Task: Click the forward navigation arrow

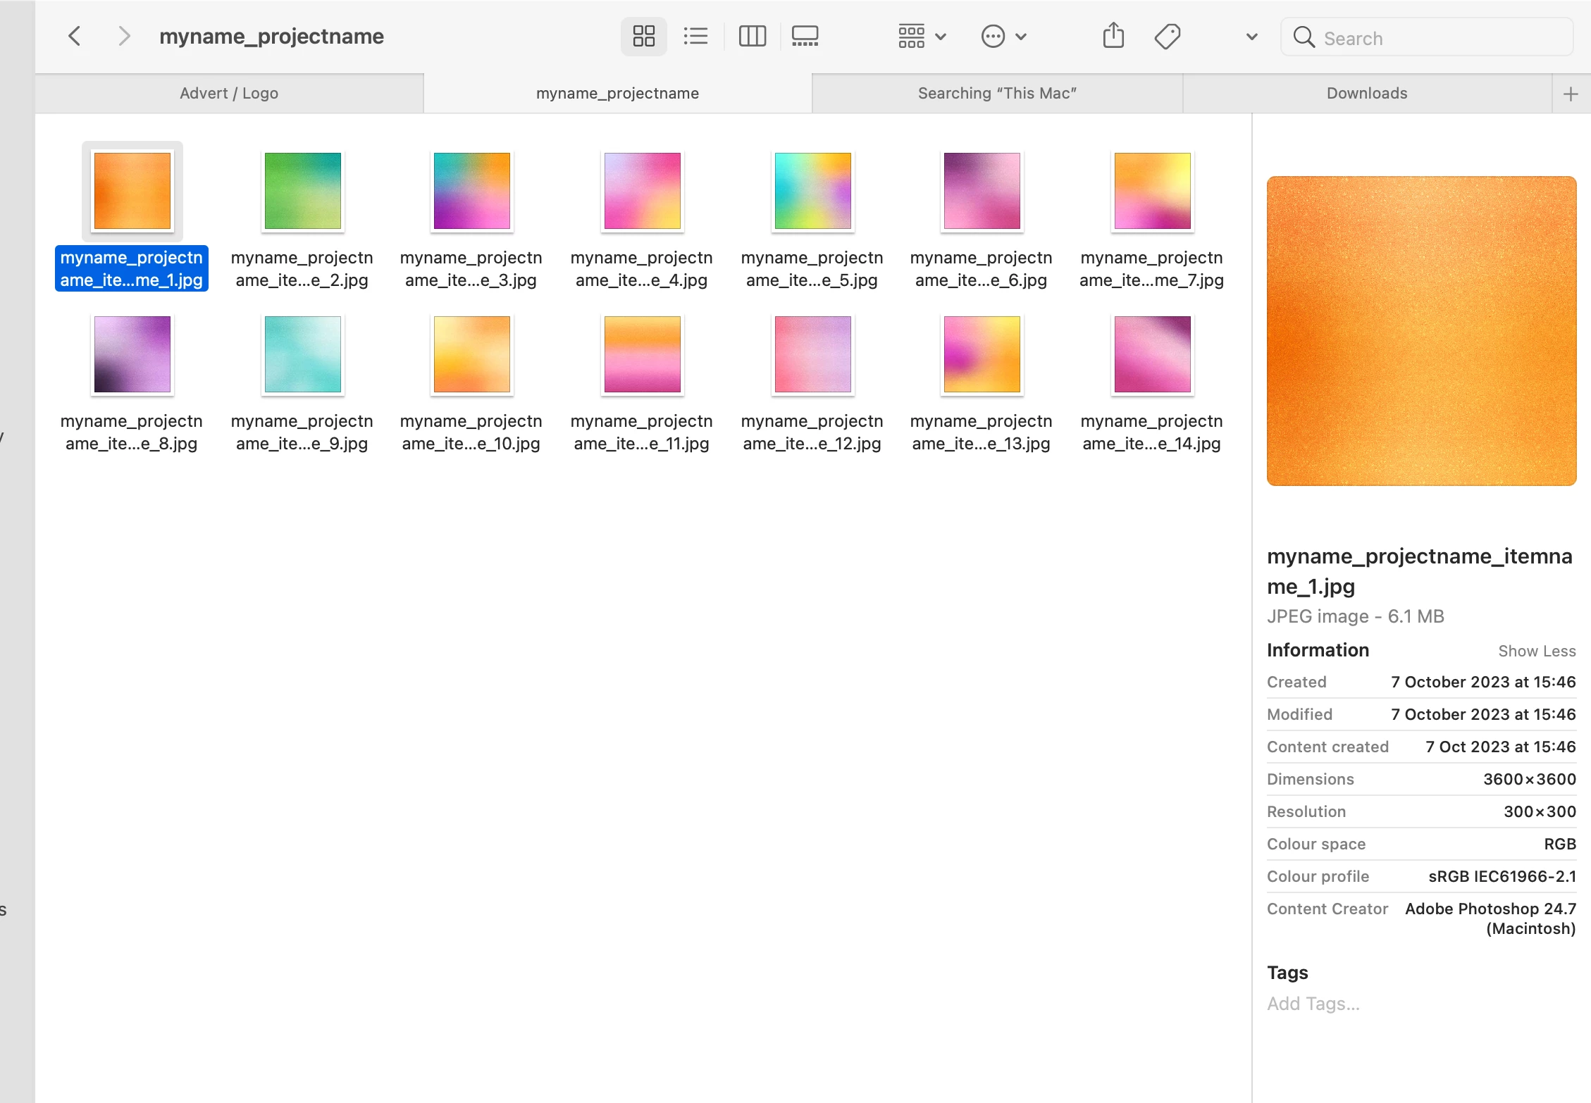Action: pyautogui.click(x=124, y=36)
